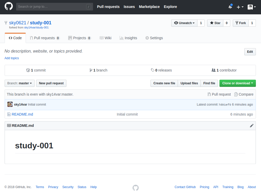The height and width of the screenshot is (195, 261).
Task: View the 0 releases page
Action: pos(161,70)
